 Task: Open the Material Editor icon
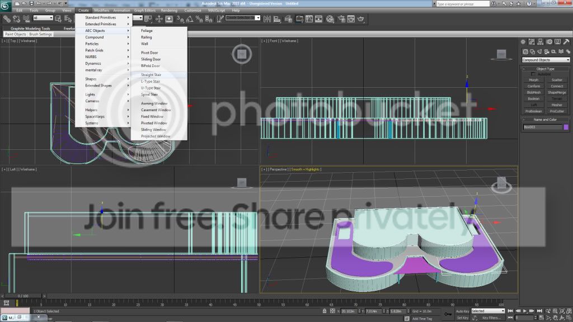coord(330,19)
